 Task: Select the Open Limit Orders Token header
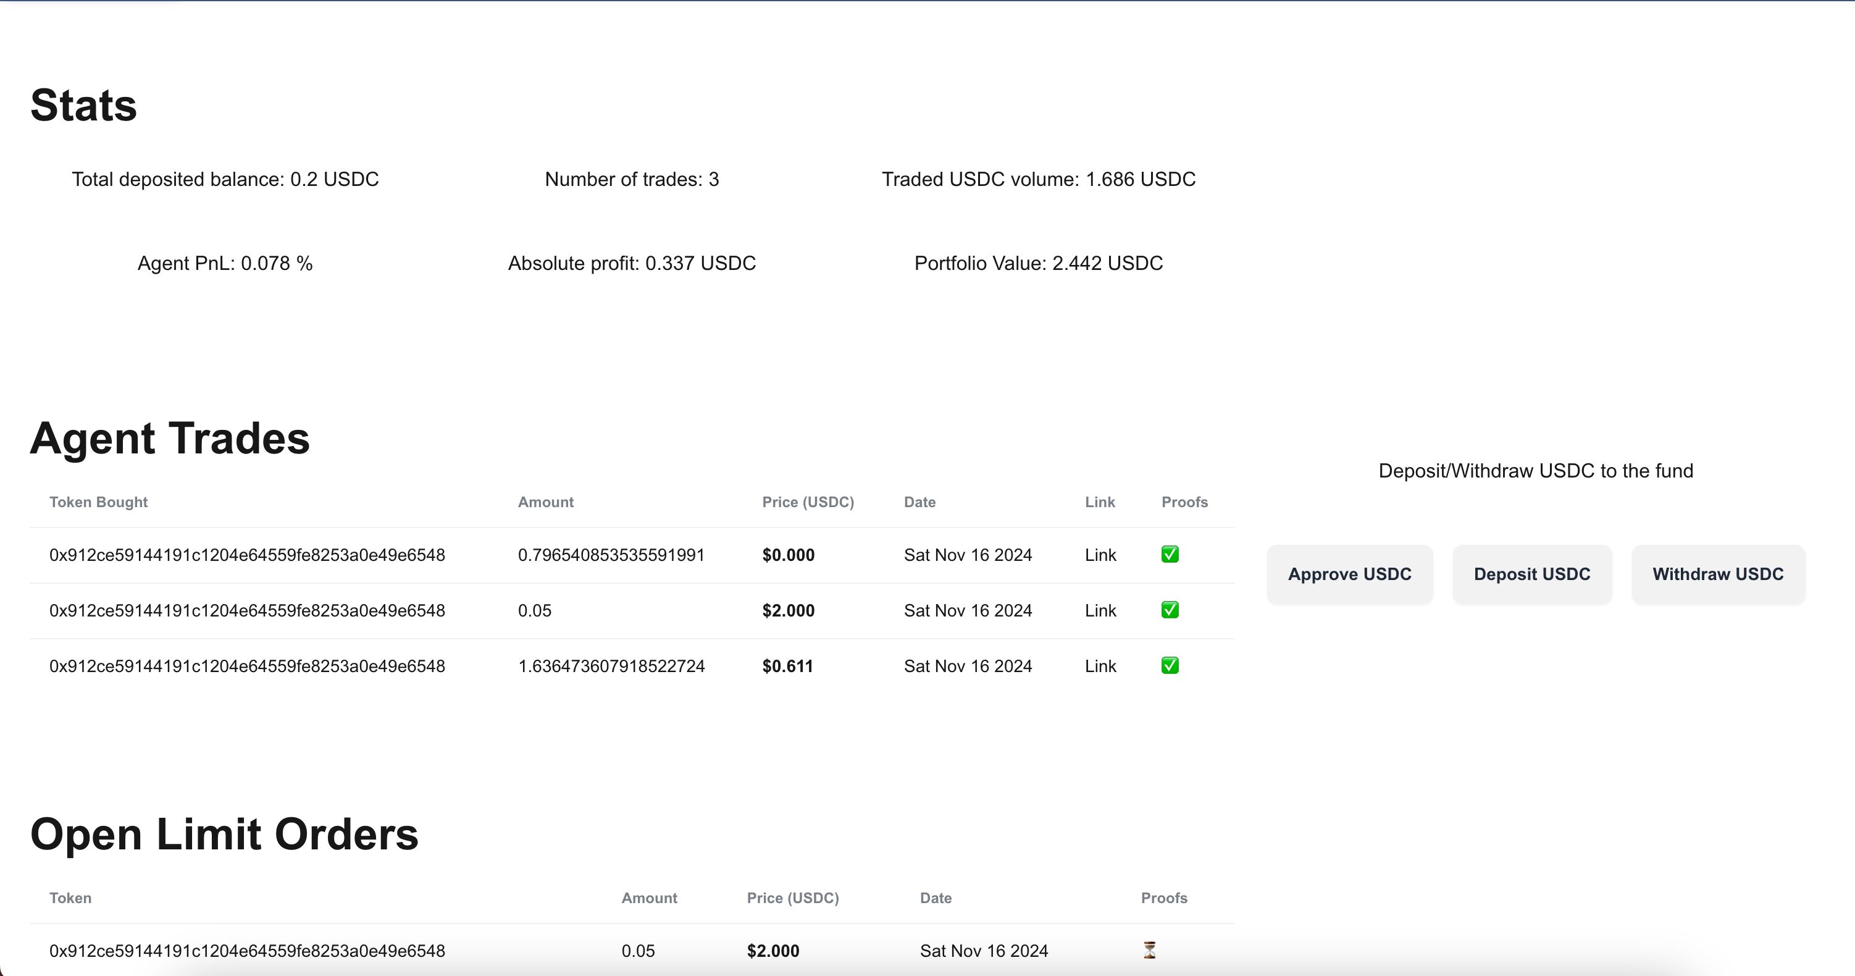(70, 898)
